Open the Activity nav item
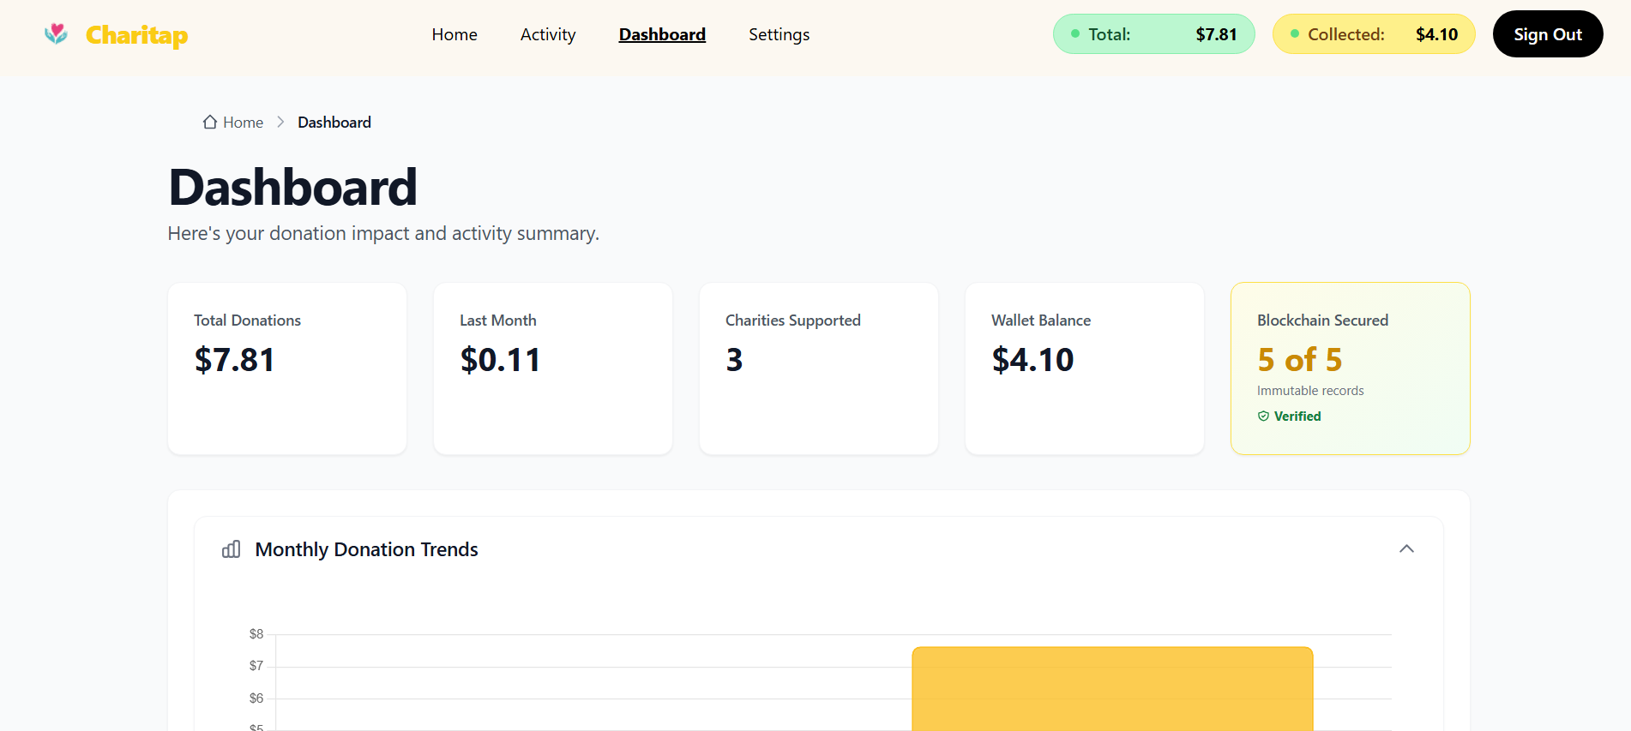The image size is (1631, 731). pos(548,34)
